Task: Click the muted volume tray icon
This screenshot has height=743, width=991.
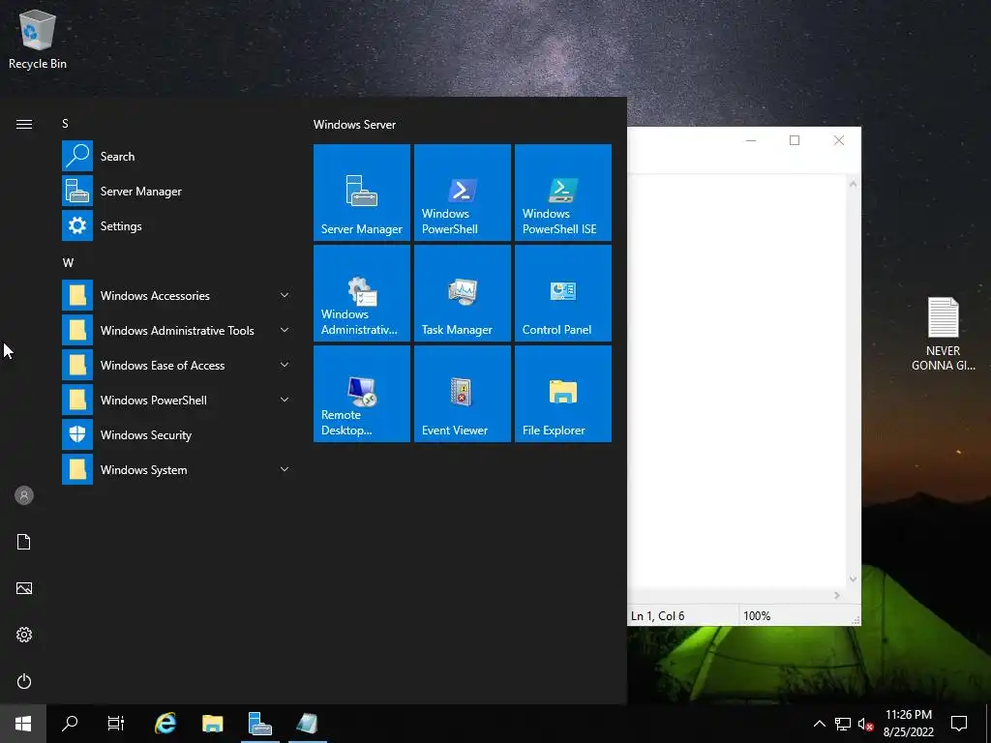Action: point(865,724)
